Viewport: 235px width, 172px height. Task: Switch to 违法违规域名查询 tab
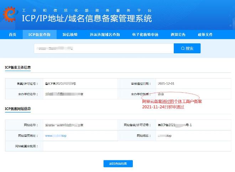point(105,34)
